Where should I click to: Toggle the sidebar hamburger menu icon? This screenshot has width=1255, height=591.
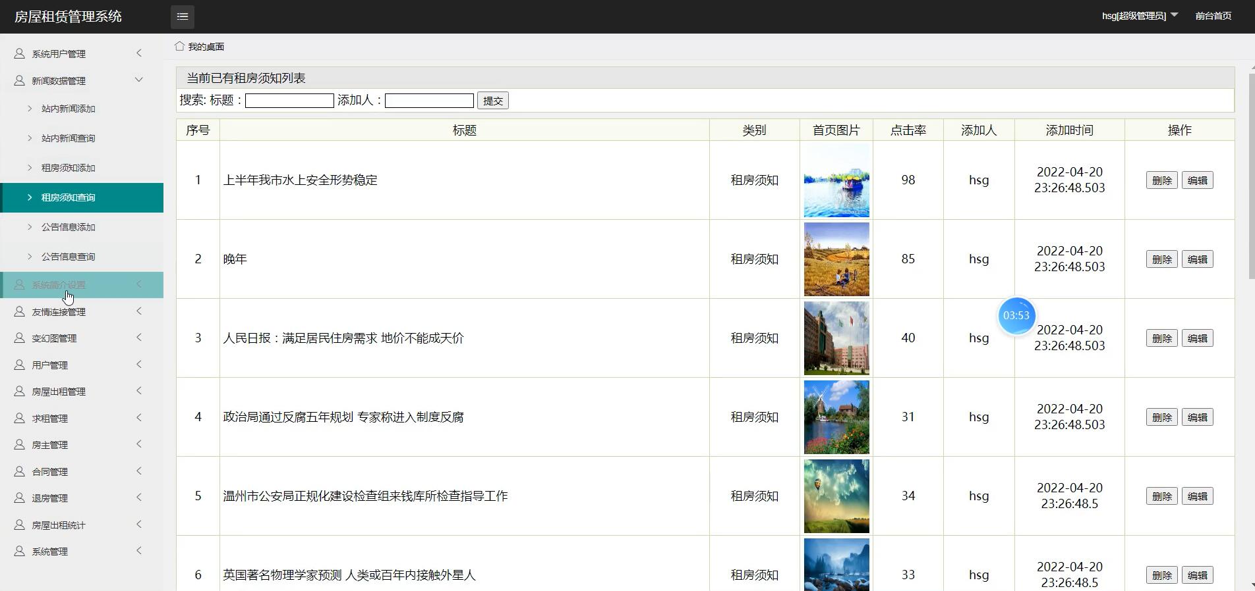point(183,16)
